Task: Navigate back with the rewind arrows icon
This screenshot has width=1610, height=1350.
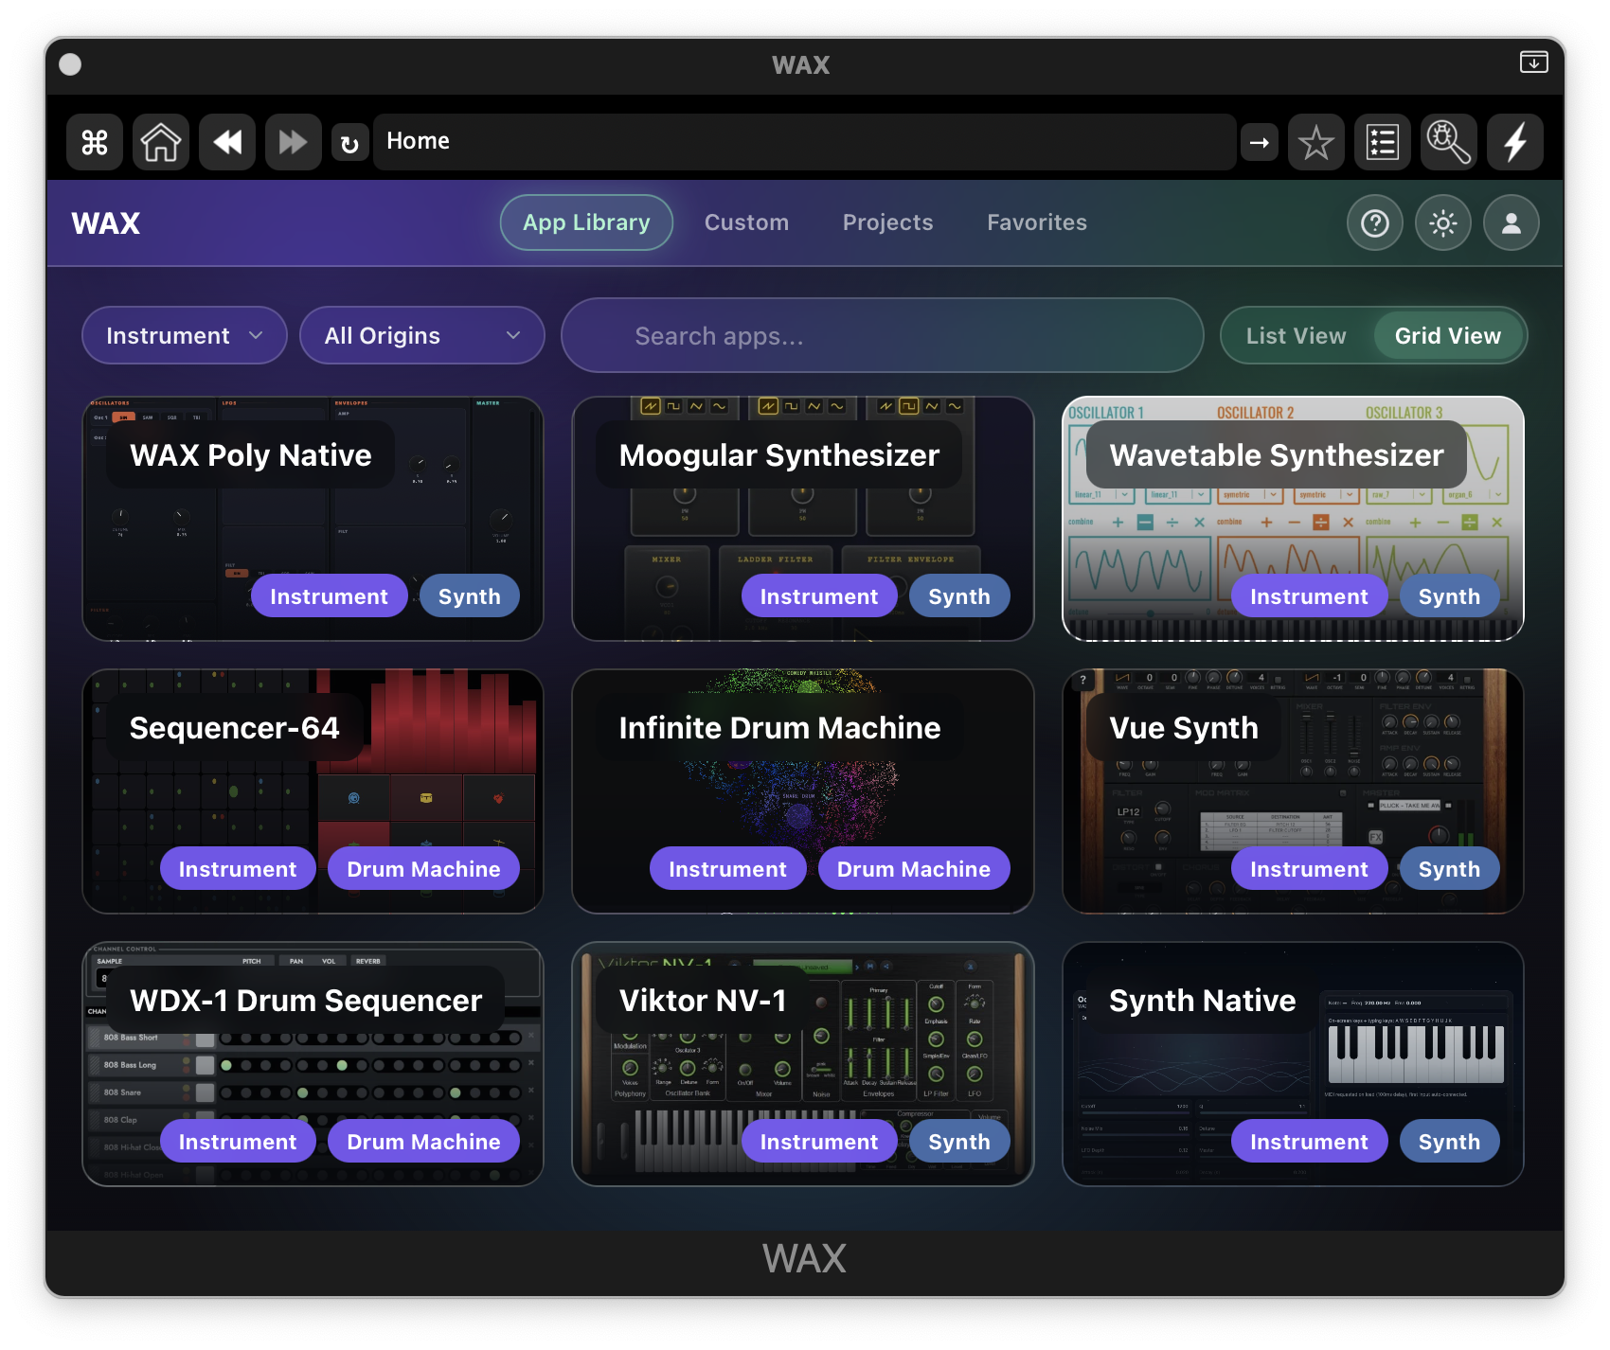Action: tap(227, 142)
